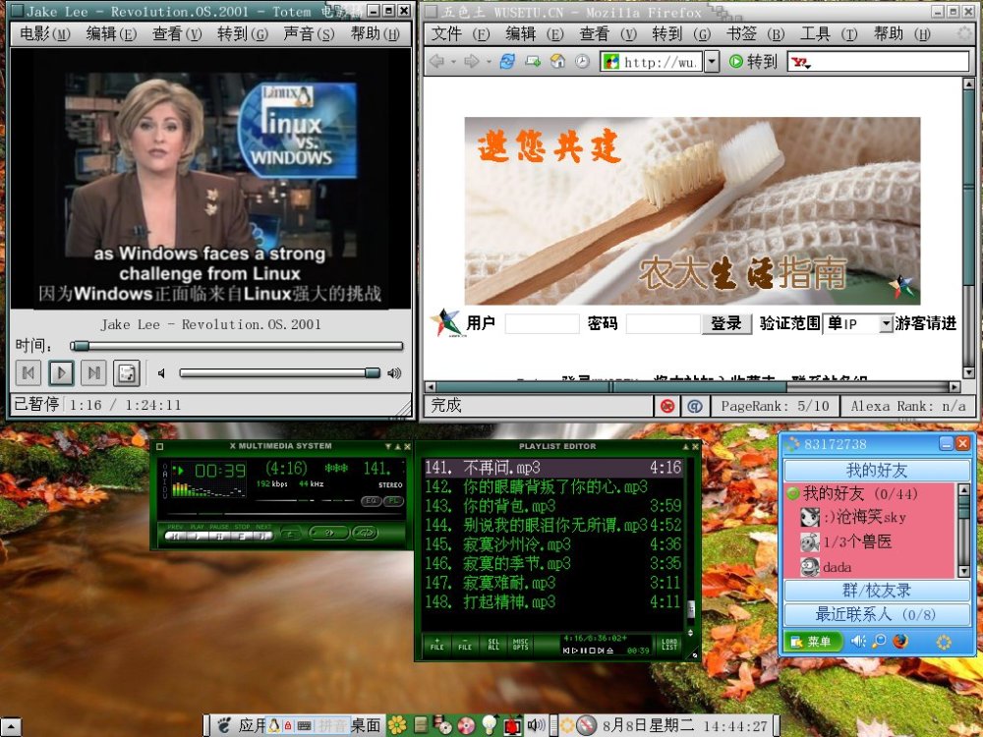Viewport: 983px width, 737px height.
Task: Click the Forward arrow in Firefox toolbar
Action: (472, 61)
